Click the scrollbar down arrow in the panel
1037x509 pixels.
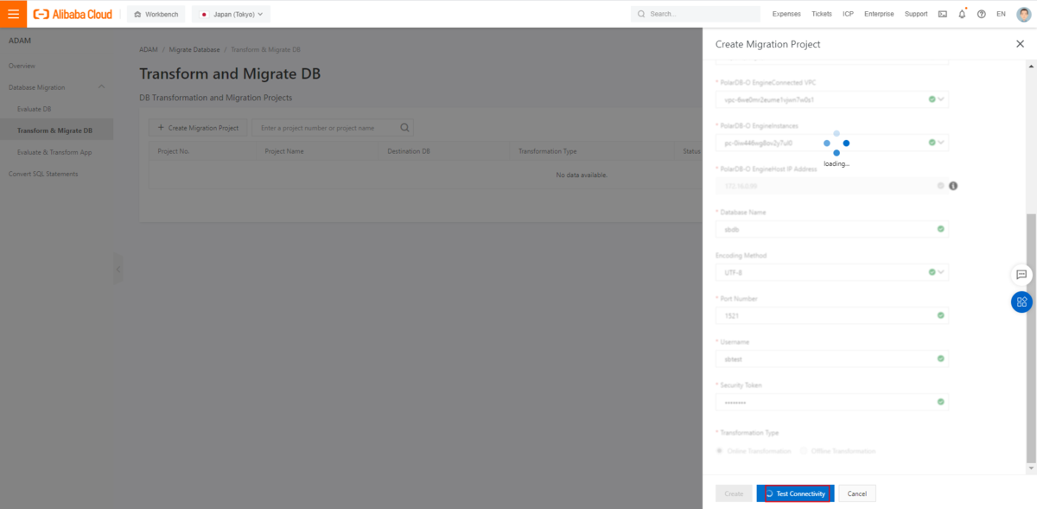click(x=1031, y=468)
